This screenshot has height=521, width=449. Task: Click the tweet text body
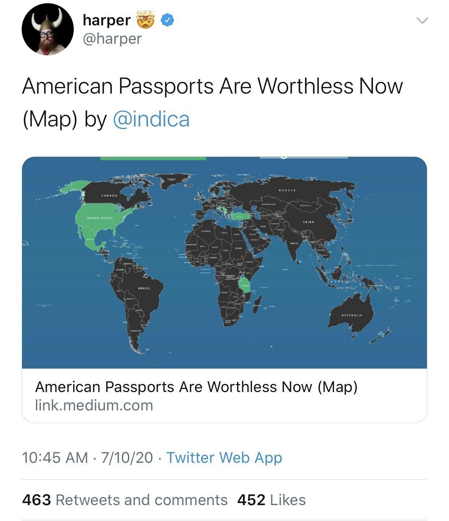point(212,87)
